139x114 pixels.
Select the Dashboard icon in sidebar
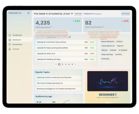click(x=10, y=40)
